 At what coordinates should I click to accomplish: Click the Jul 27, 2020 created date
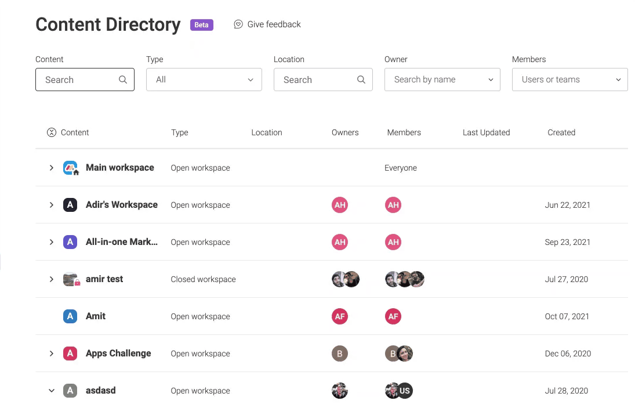click(566, 279)
